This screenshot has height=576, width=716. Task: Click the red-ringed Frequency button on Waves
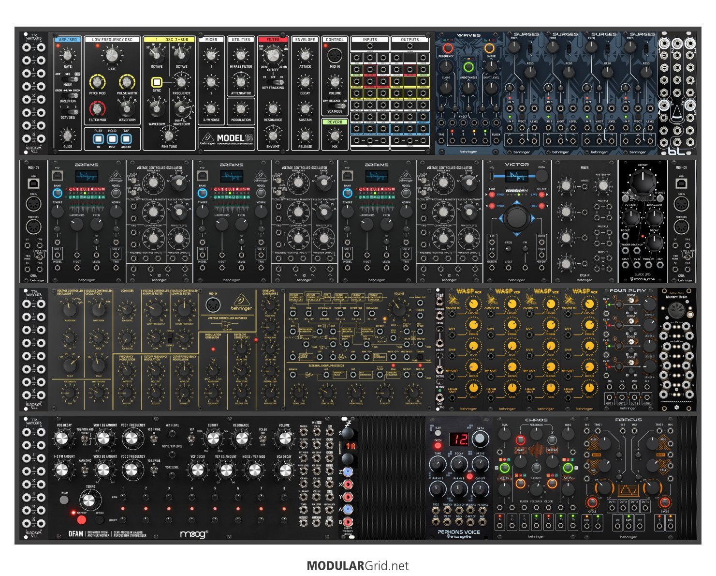coord(448,48)
